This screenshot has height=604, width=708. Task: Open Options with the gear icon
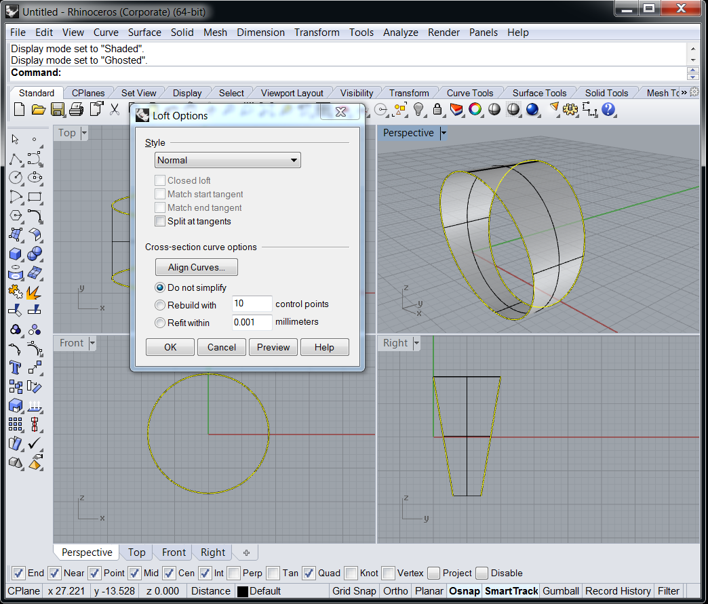(x=570, y=109)
